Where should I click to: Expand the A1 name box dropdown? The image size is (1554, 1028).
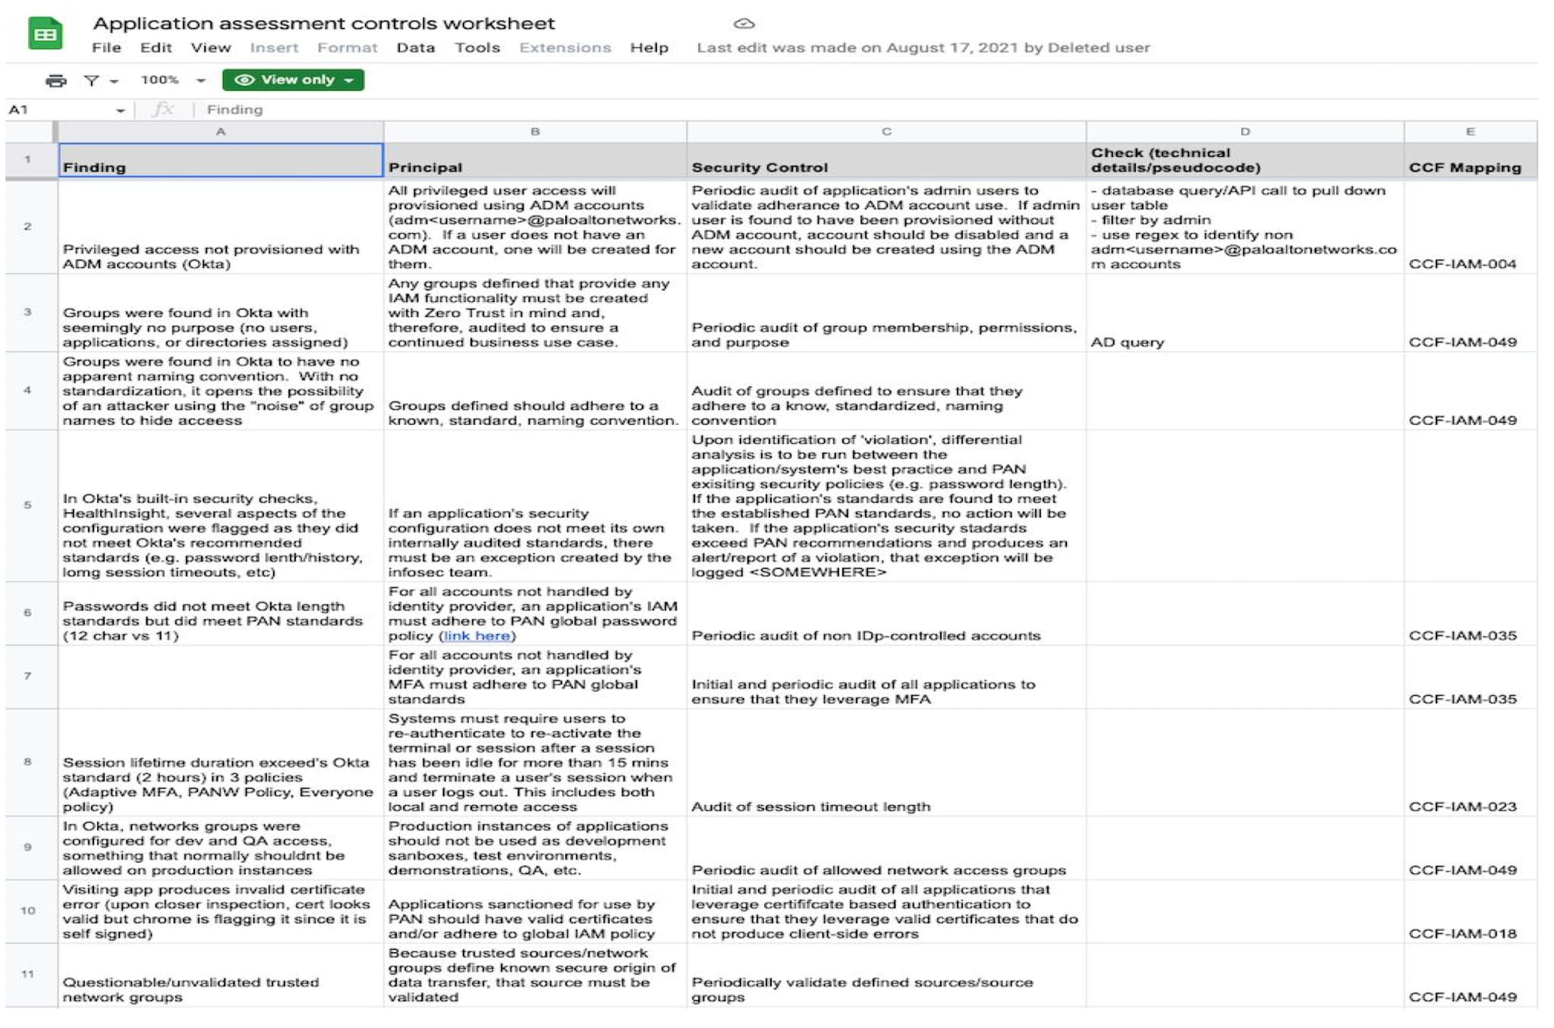click(x=120, y=111)
